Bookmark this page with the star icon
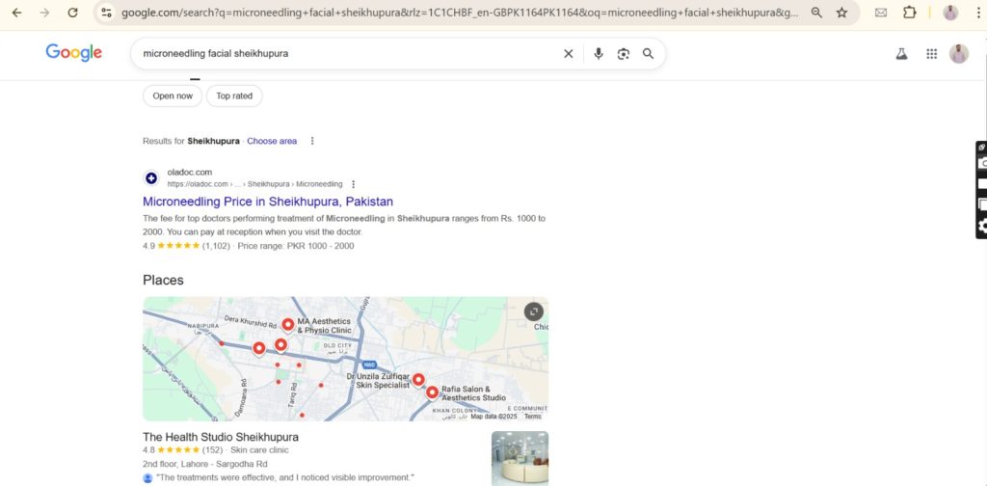987x486 pixels. tap(841, 13)
